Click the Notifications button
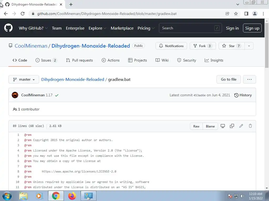This screenshot has height=201, width=269. (171, 46)
